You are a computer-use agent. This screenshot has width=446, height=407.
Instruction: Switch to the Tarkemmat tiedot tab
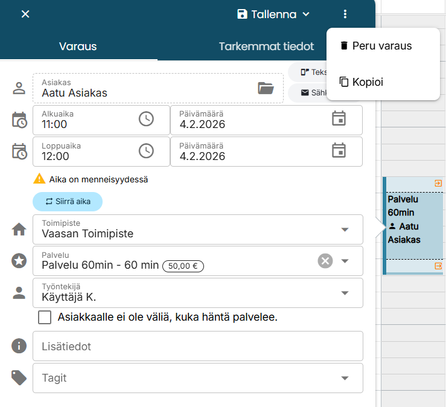coord(266,46)
